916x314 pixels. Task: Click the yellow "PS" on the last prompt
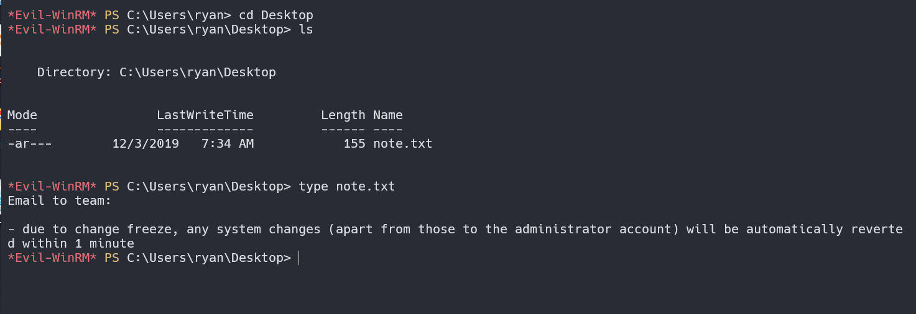112,258
